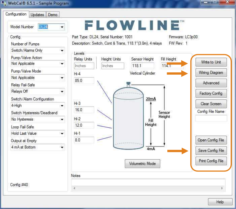Click the "Vertical Cylinder" label
Viewport: 236px width, 209px height.
tap(142, 73)
